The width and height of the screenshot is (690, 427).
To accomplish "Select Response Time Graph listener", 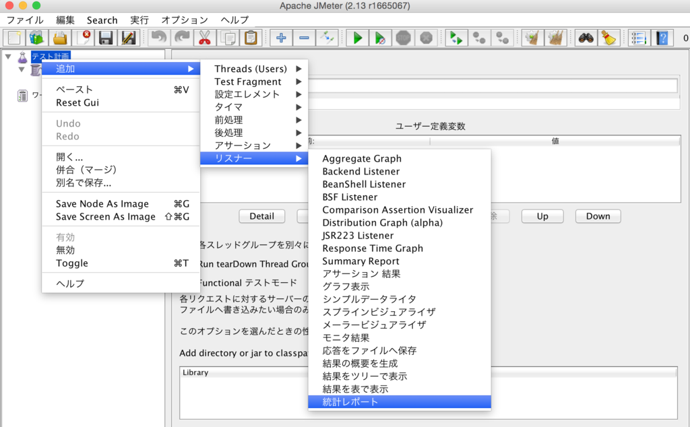I will [x=400, y=248].
